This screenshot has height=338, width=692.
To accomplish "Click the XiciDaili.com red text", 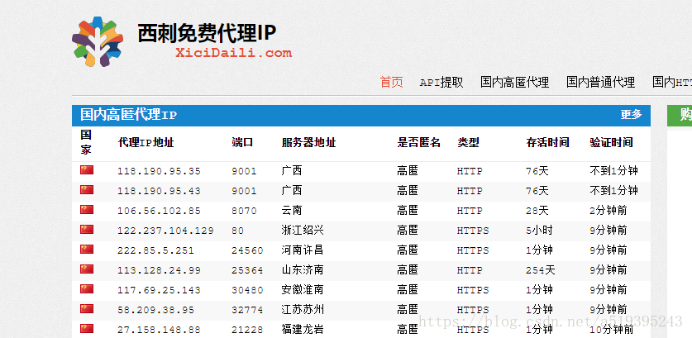I will (x=233, y=54).
